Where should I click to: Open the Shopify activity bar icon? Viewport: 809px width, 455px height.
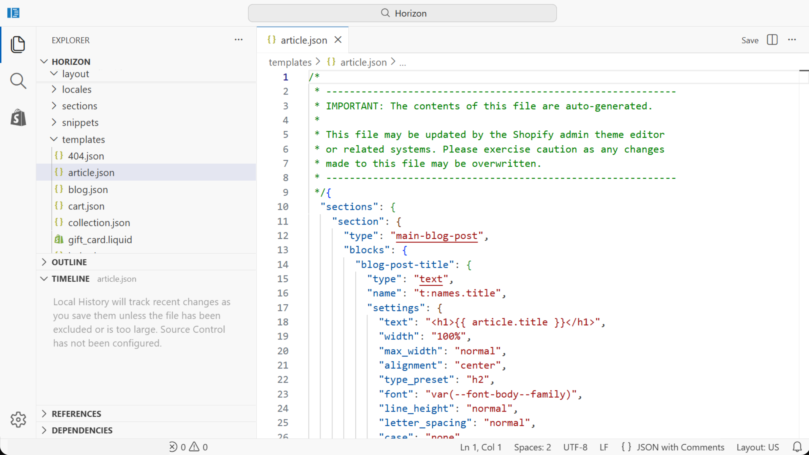click(18, 118)
